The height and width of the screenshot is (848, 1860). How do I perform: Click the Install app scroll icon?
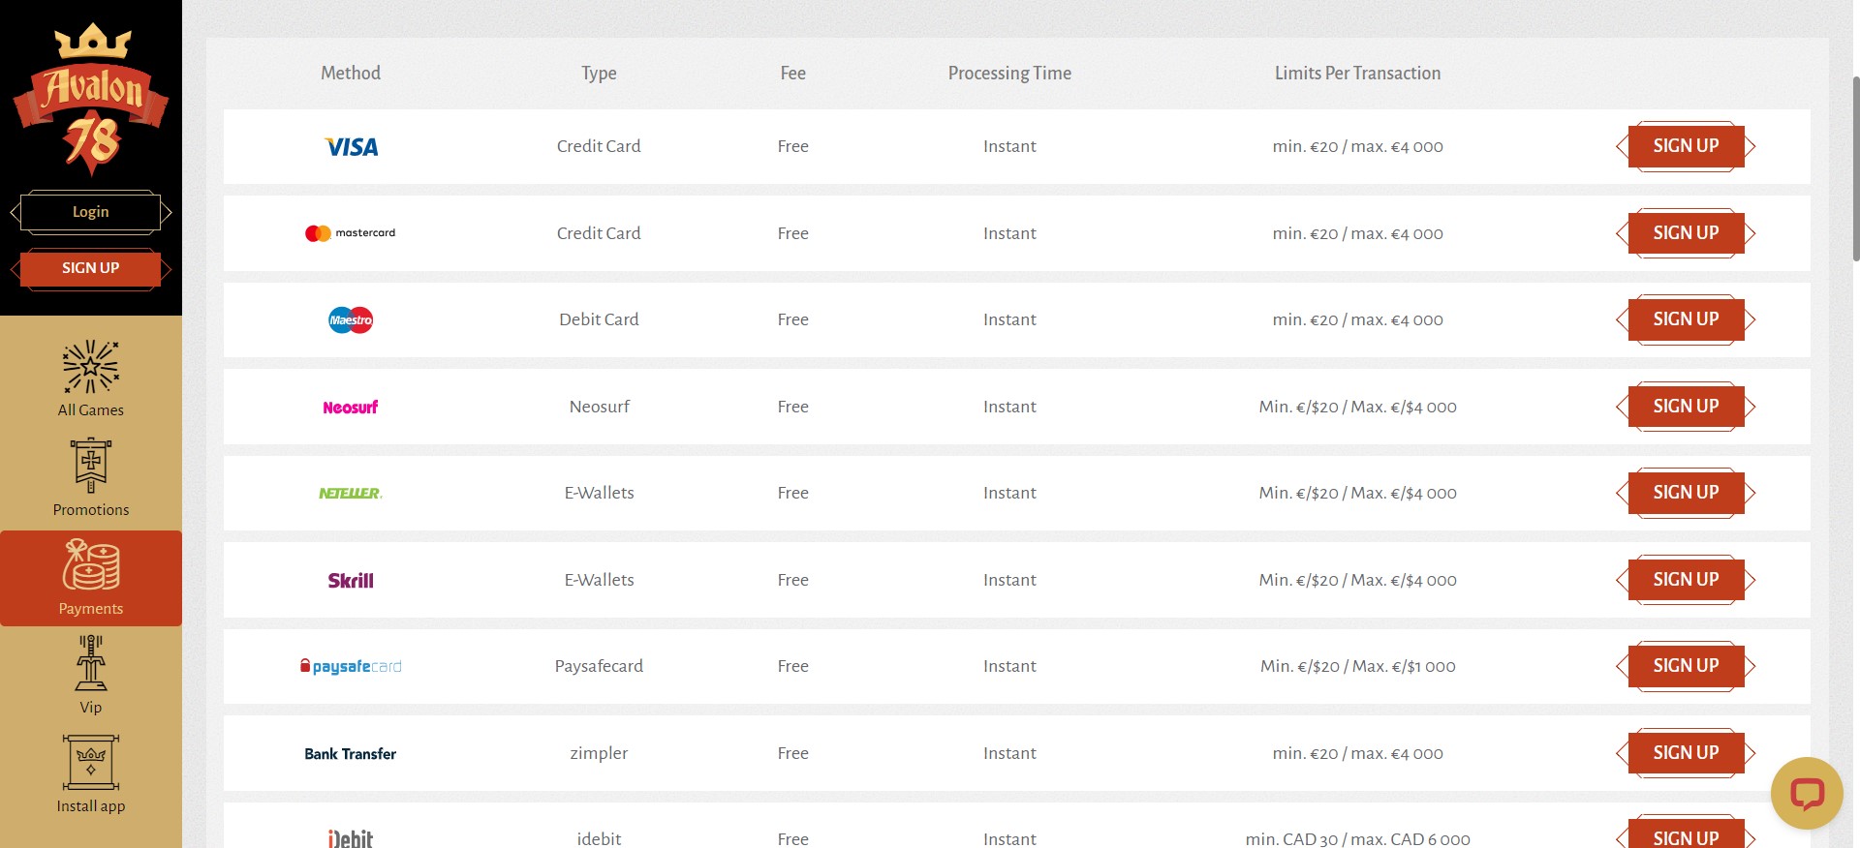(91, 763)
